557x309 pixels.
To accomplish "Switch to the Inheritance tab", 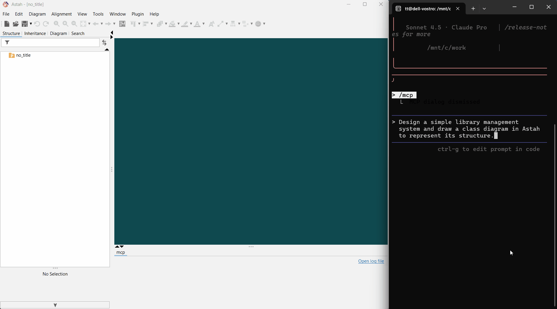I will (35, 33).
